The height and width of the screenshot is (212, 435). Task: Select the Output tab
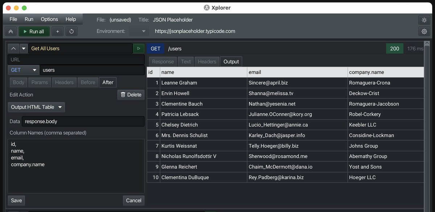[x=231, y=62]
